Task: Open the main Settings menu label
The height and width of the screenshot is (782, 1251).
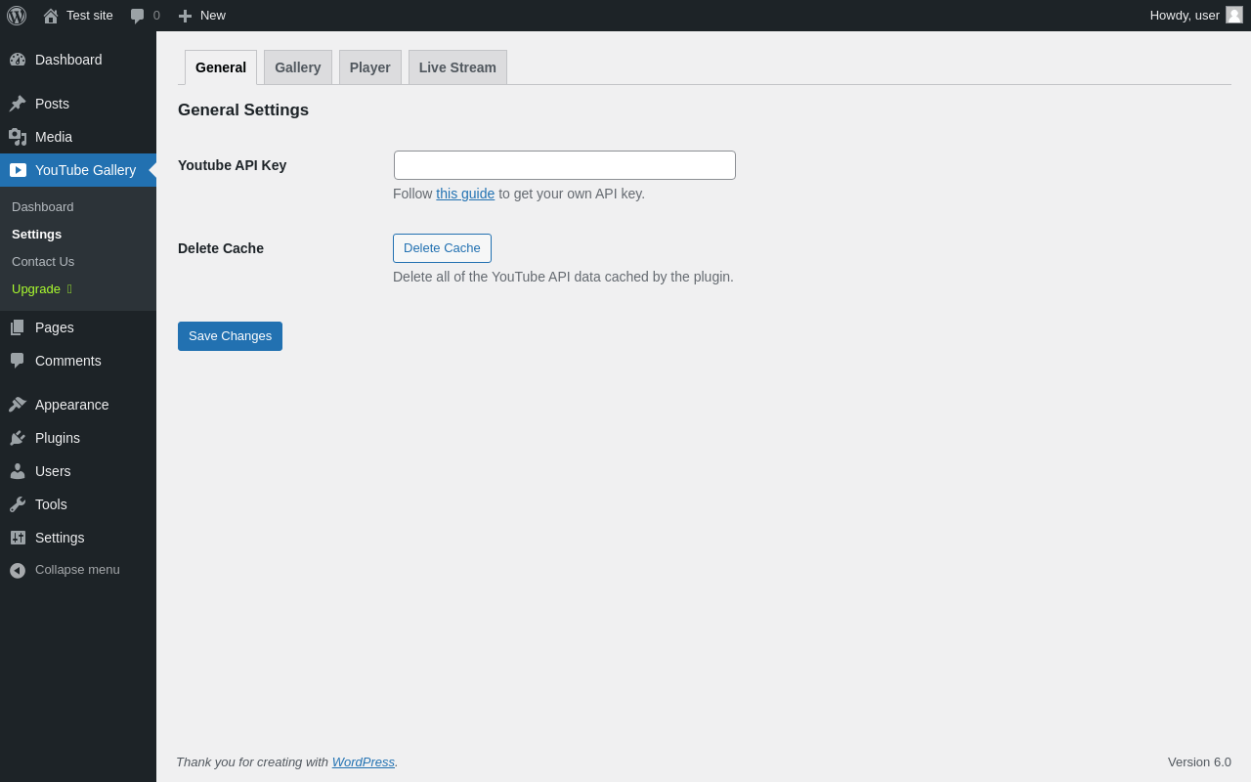Action: pyautogui.click(x=60, y=538)
